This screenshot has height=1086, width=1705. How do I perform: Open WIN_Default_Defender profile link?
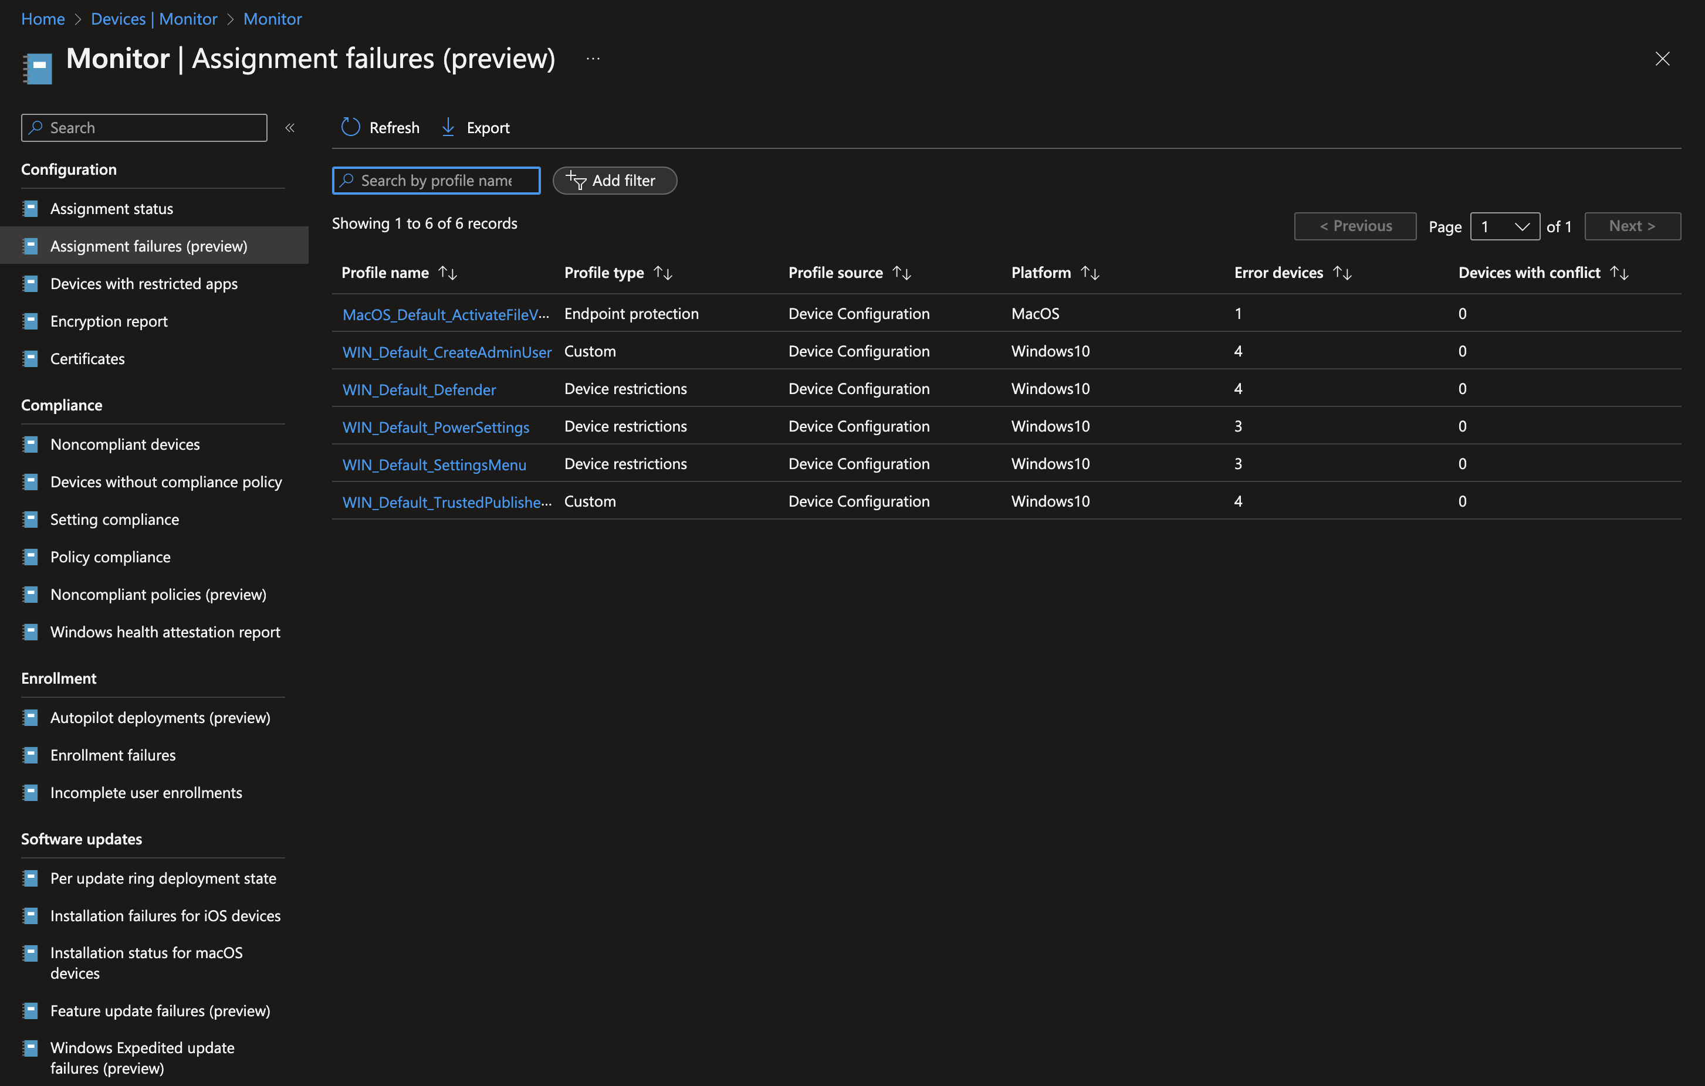pos(419,389)
